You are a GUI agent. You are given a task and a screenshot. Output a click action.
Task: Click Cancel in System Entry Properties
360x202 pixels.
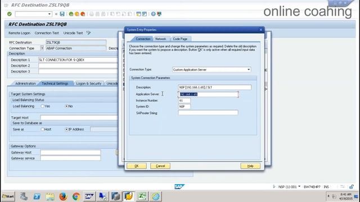[x=160, y=166]
